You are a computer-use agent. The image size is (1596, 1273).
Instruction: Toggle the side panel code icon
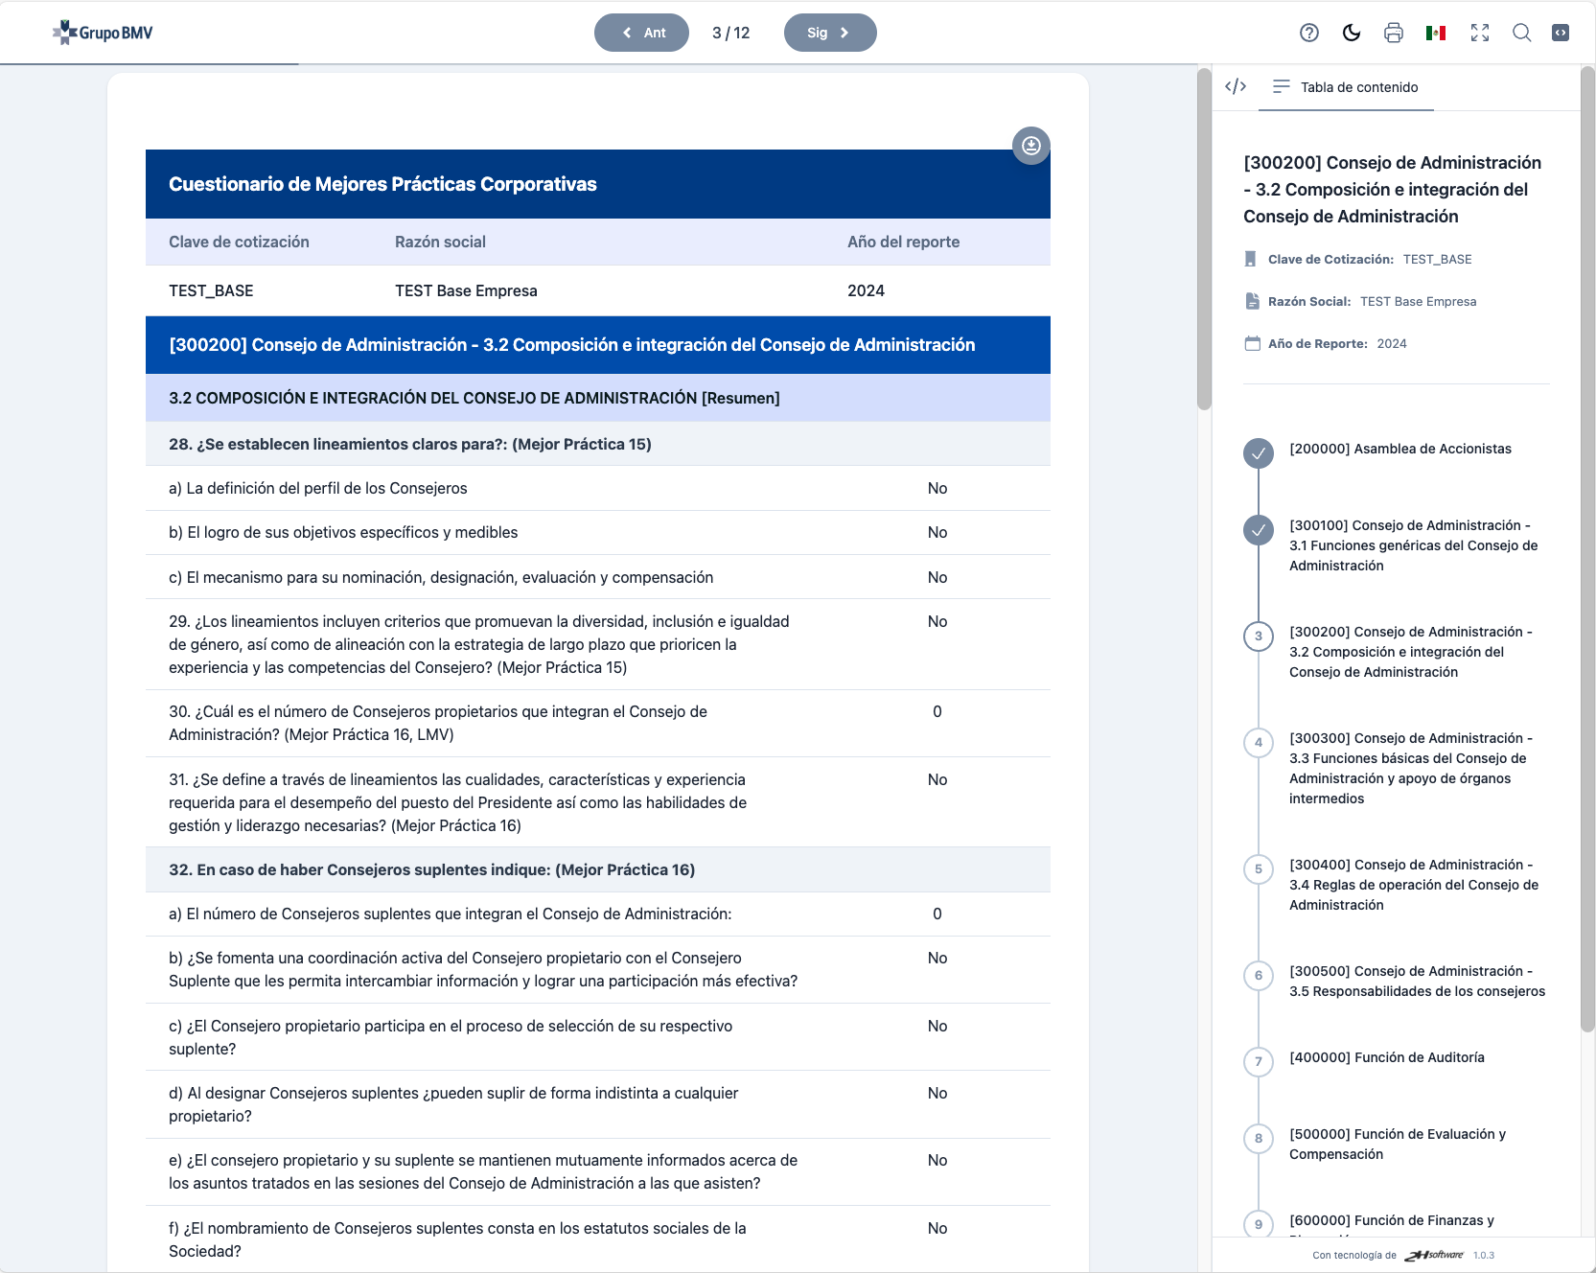point(1561,33)
